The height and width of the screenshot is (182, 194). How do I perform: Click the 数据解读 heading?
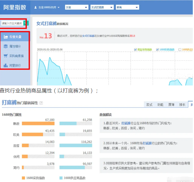[106, 115]
